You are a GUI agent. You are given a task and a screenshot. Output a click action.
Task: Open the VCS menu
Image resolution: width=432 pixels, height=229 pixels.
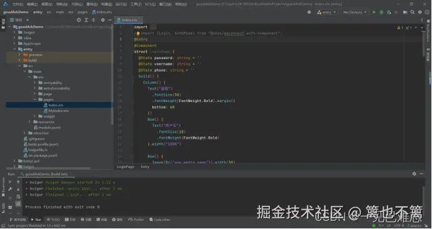pyautogui.click(x=150, y=4)
